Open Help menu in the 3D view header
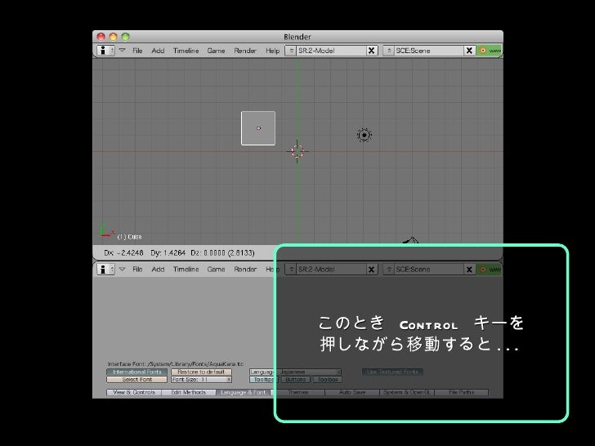Screen dimensions: 595x446 (272, 51)
